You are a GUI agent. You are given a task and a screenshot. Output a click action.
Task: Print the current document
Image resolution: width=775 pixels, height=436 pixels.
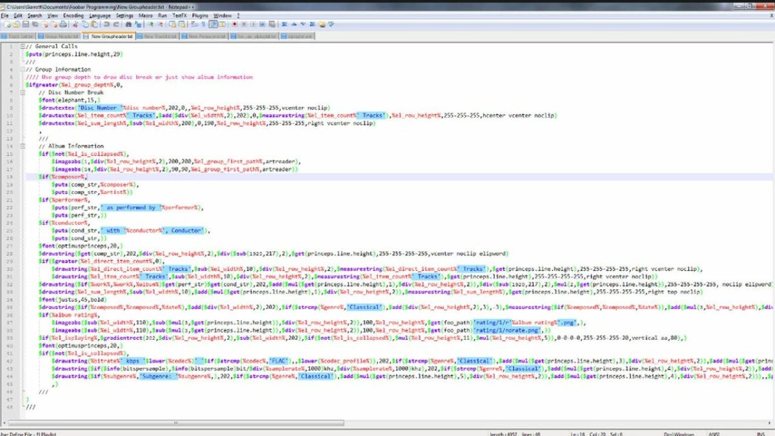[64, 25]
